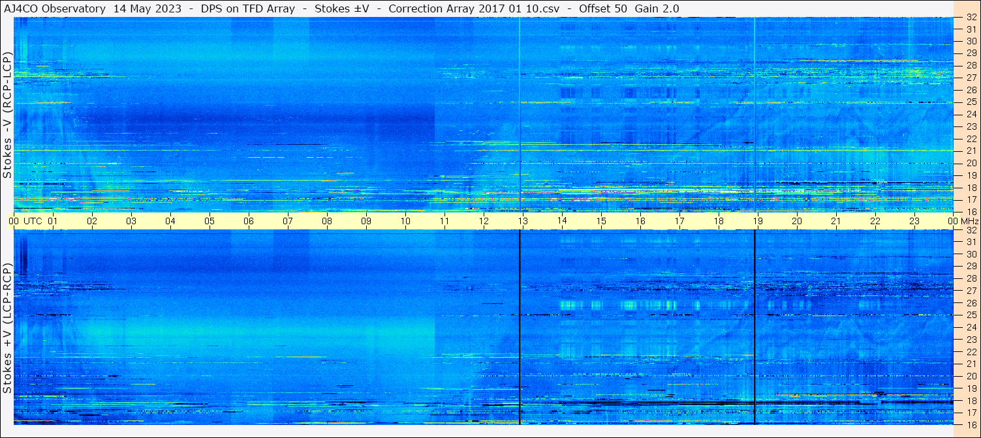Click the black vertical line in lower spectrogram near 13 UTC
This screenshot has height=438, width=981.
(520, 326)
